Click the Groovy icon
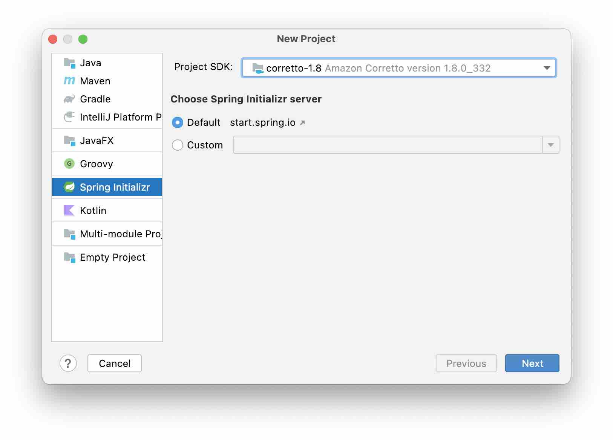 pyautogui.click(x=69, y=164)
